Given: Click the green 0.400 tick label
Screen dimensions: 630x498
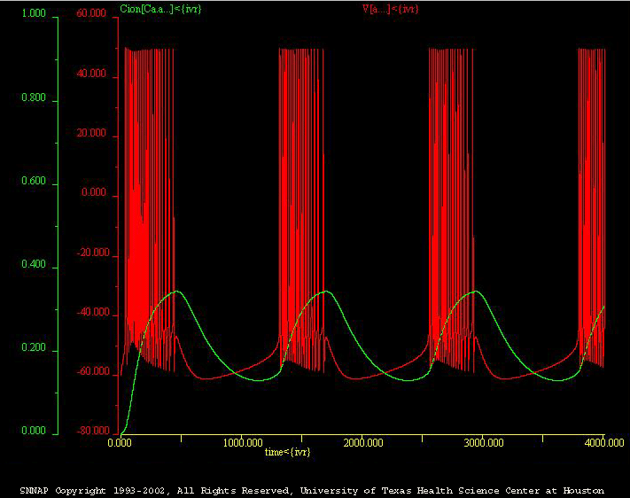Looking at the screenshot, I should pyautogui.click(x=34, y=267).
